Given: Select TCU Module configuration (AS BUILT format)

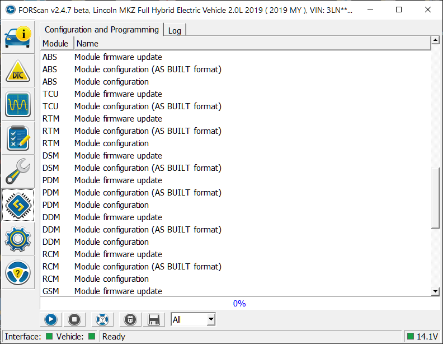Looking at the screenshot, I should point(235,106).
